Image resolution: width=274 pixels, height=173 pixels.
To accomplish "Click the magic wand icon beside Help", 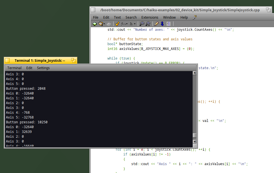I will point(195,17).
